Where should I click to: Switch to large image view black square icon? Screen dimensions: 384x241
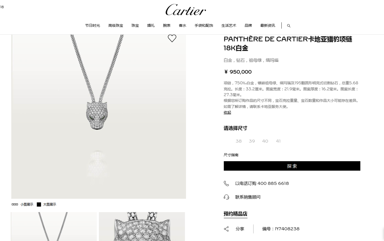pos(39,204)
